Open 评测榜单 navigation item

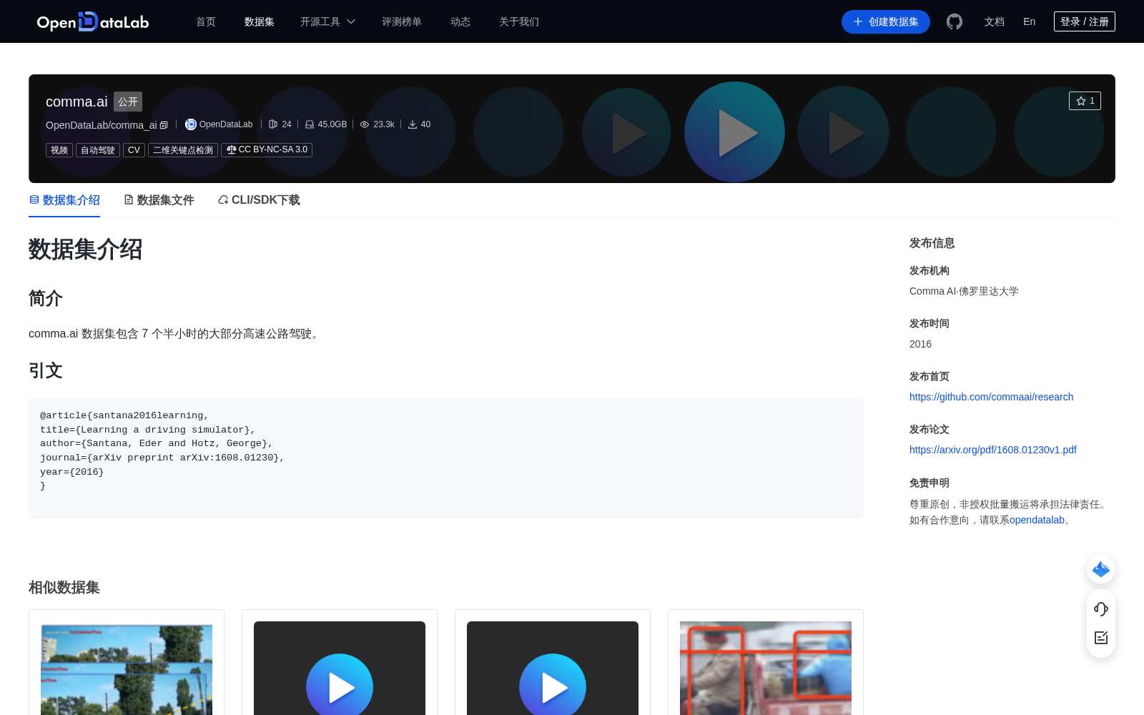click(x=402, y=22)
